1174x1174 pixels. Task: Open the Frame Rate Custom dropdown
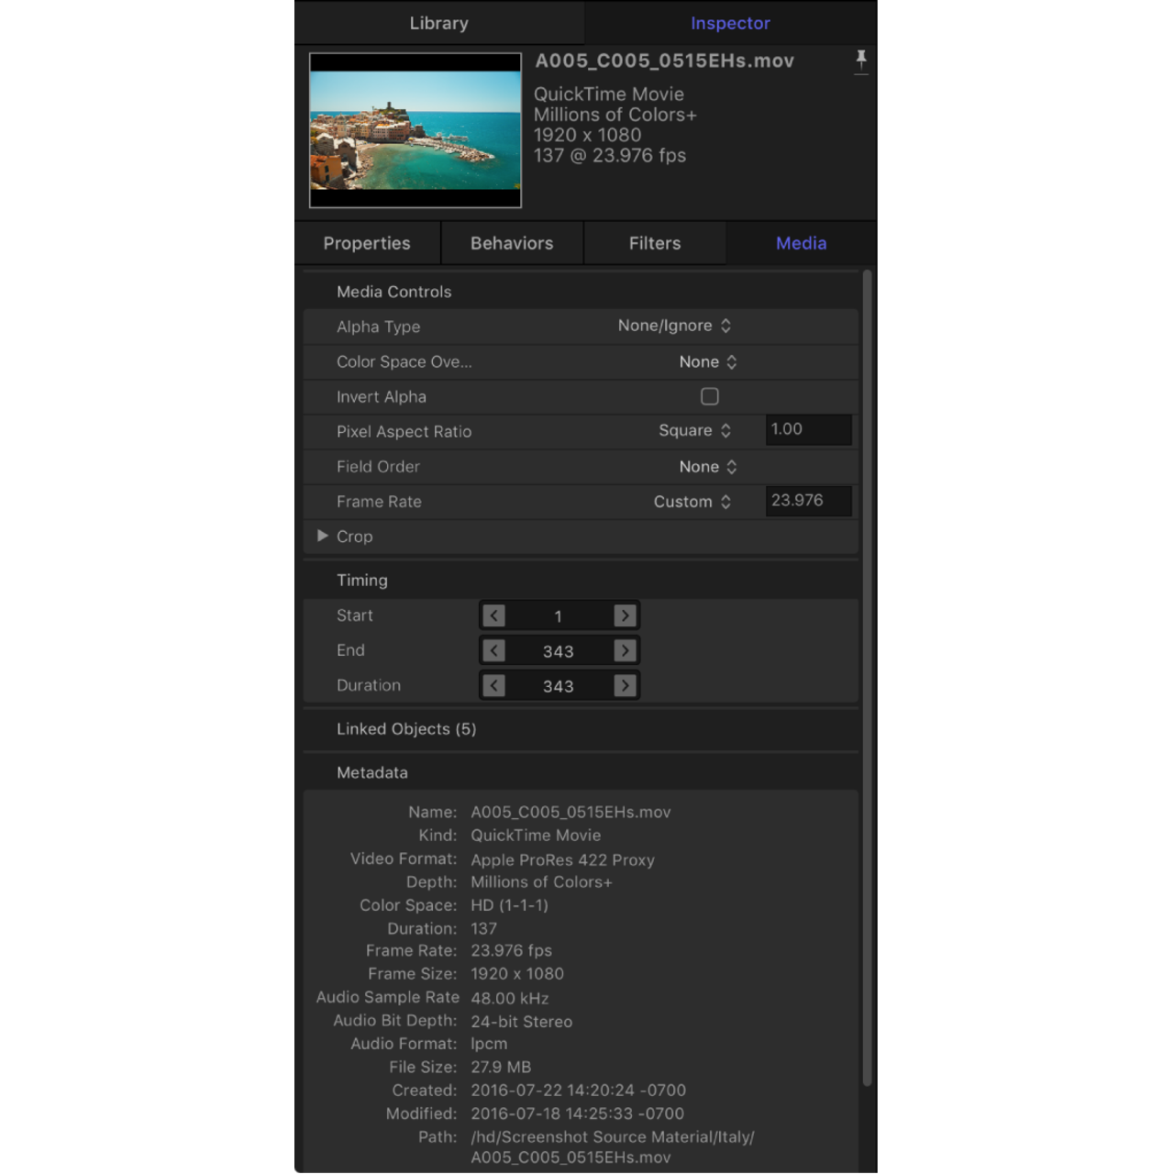click(692, 502)
